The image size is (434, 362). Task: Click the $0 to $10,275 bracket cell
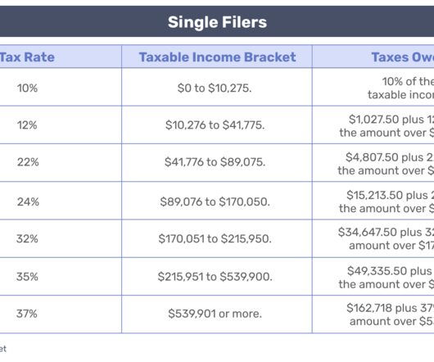click(x=217, y=87)
